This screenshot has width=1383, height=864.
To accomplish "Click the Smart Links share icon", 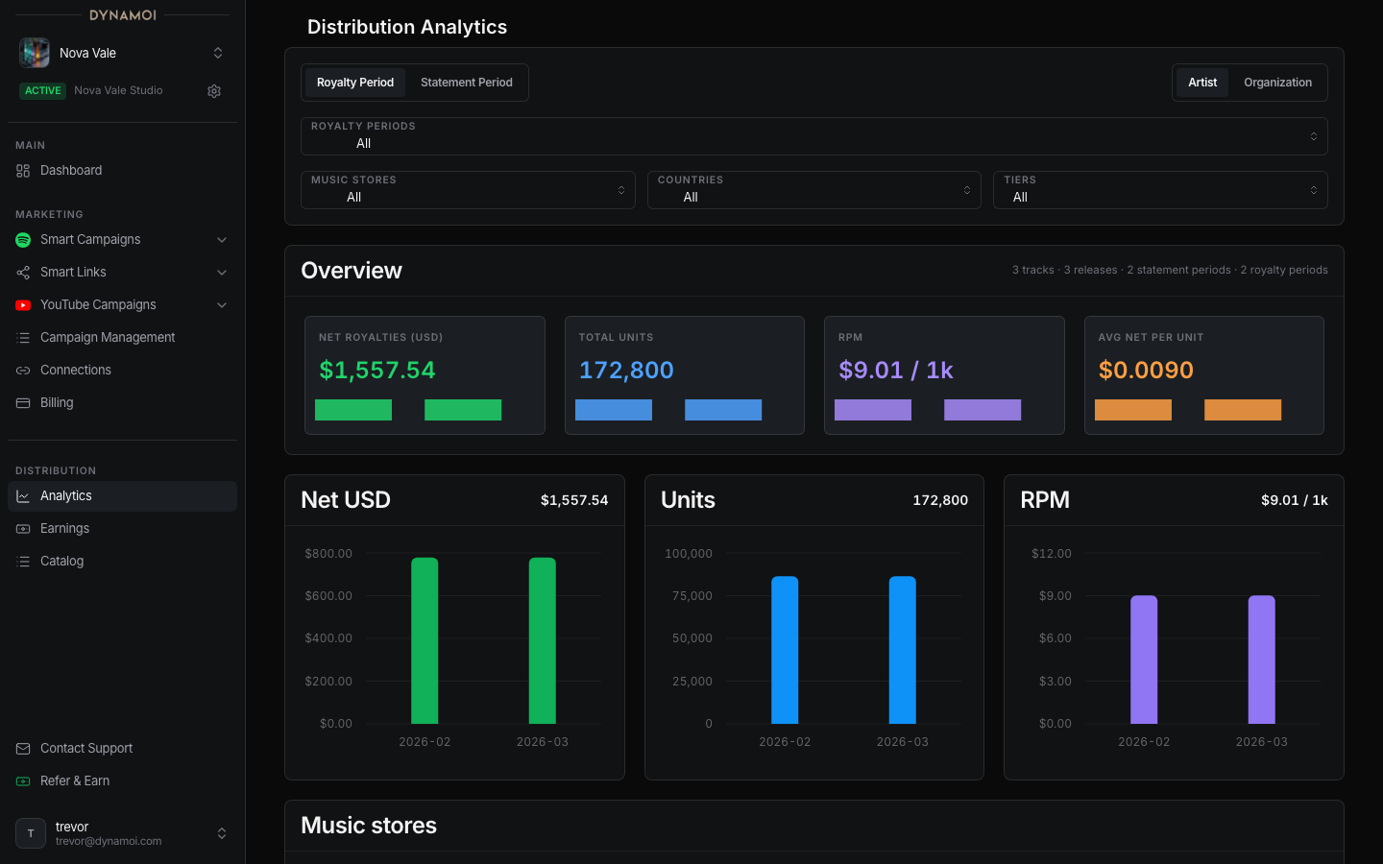I will 23,273.
